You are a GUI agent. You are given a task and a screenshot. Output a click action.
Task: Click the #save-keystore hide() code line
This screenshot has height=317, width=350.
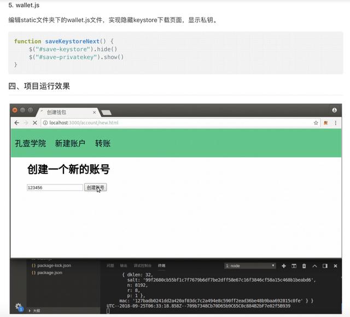tap(73, 49)
